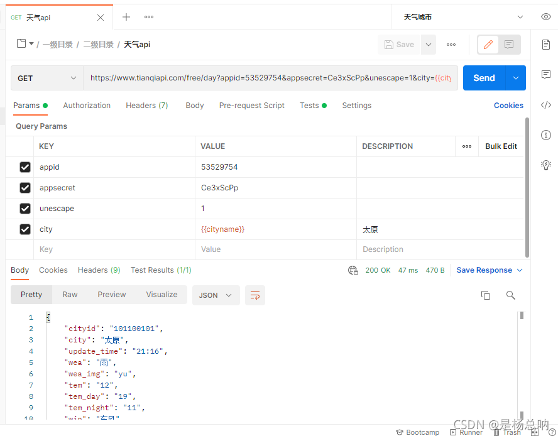Uncheck the appsecret parameter checkbox

tap(25, 188)
